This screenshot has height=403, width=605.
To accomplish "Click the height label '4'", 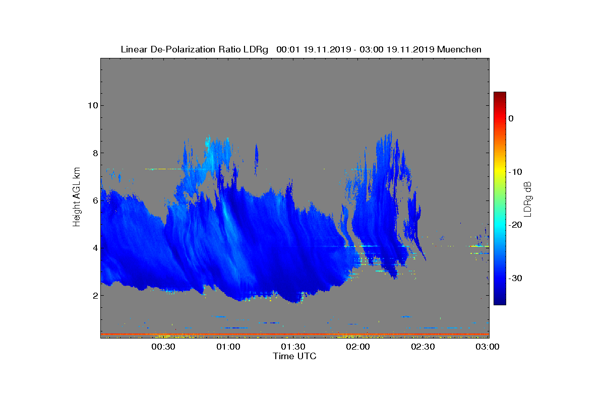I will pyautogui.click(x=94, y=248).
